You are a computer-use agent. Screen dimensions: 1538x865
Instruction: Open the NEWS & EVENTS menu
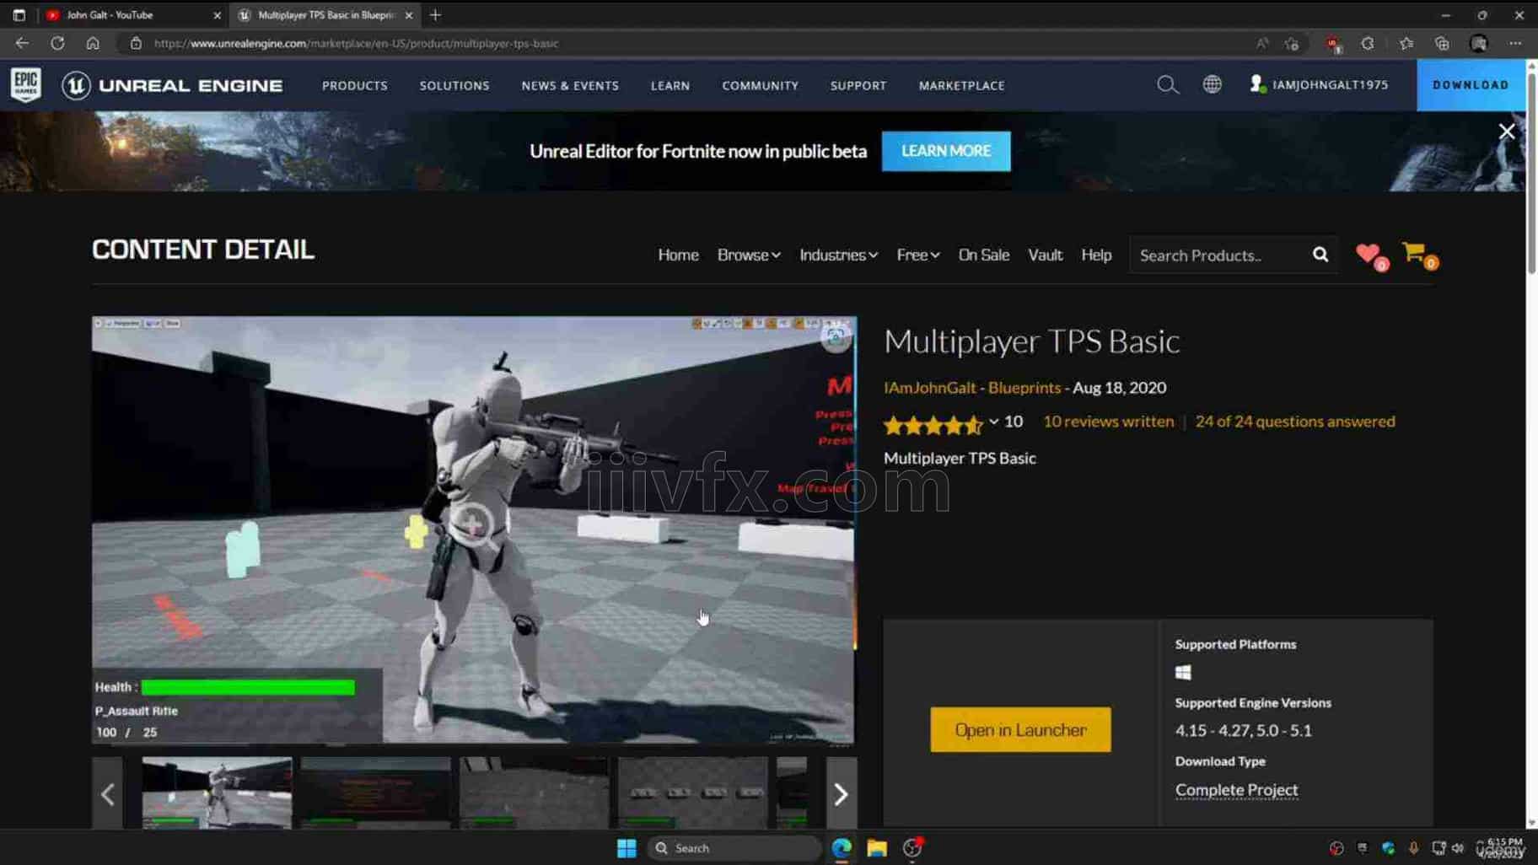tap(570, 85)
